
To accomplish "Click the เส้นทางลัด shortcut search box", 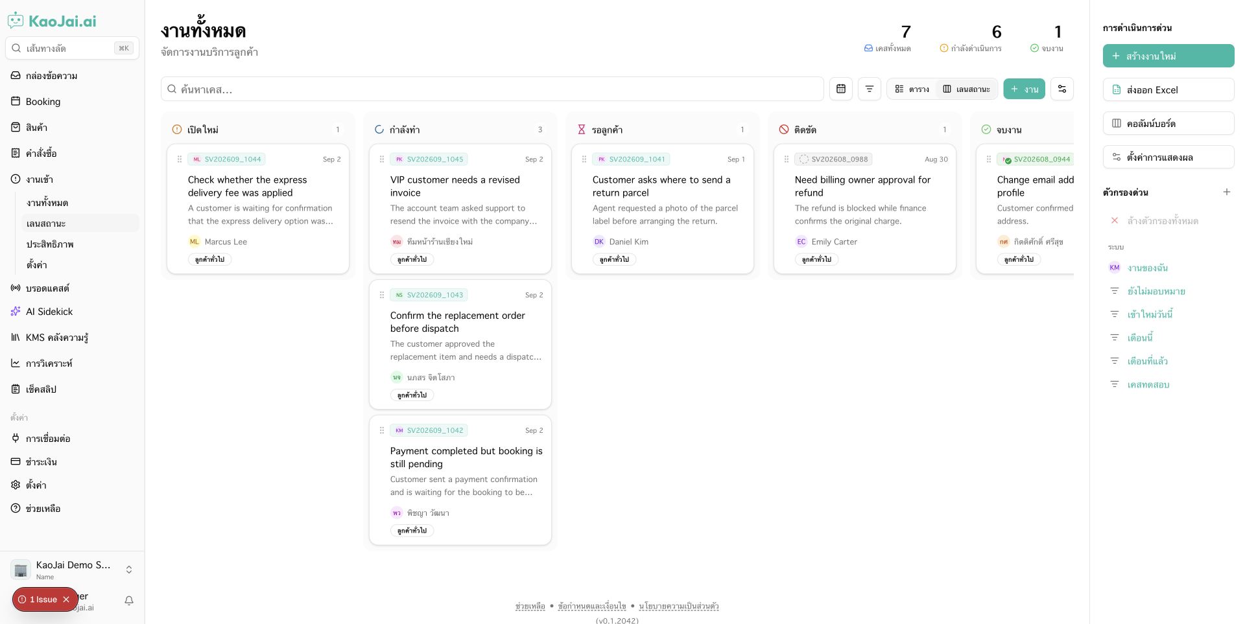I will click(72, 48).
